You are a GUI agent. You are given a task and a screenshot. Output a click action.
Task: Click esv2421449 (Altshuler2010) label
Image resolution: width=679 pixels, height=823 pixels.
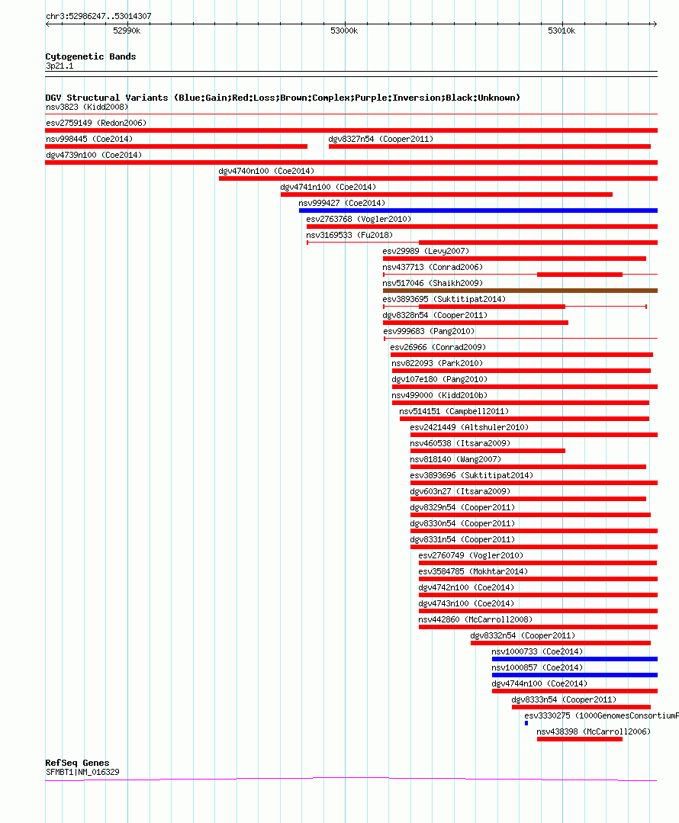(469, 427)
